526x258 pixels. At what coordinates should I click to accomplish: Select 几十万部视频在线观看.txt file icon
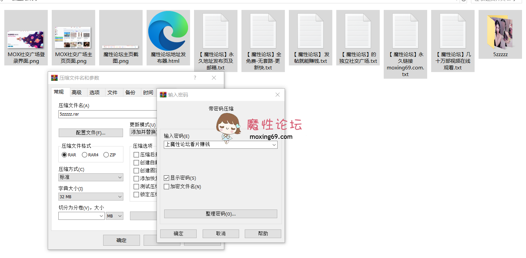(x=453, y=31)
